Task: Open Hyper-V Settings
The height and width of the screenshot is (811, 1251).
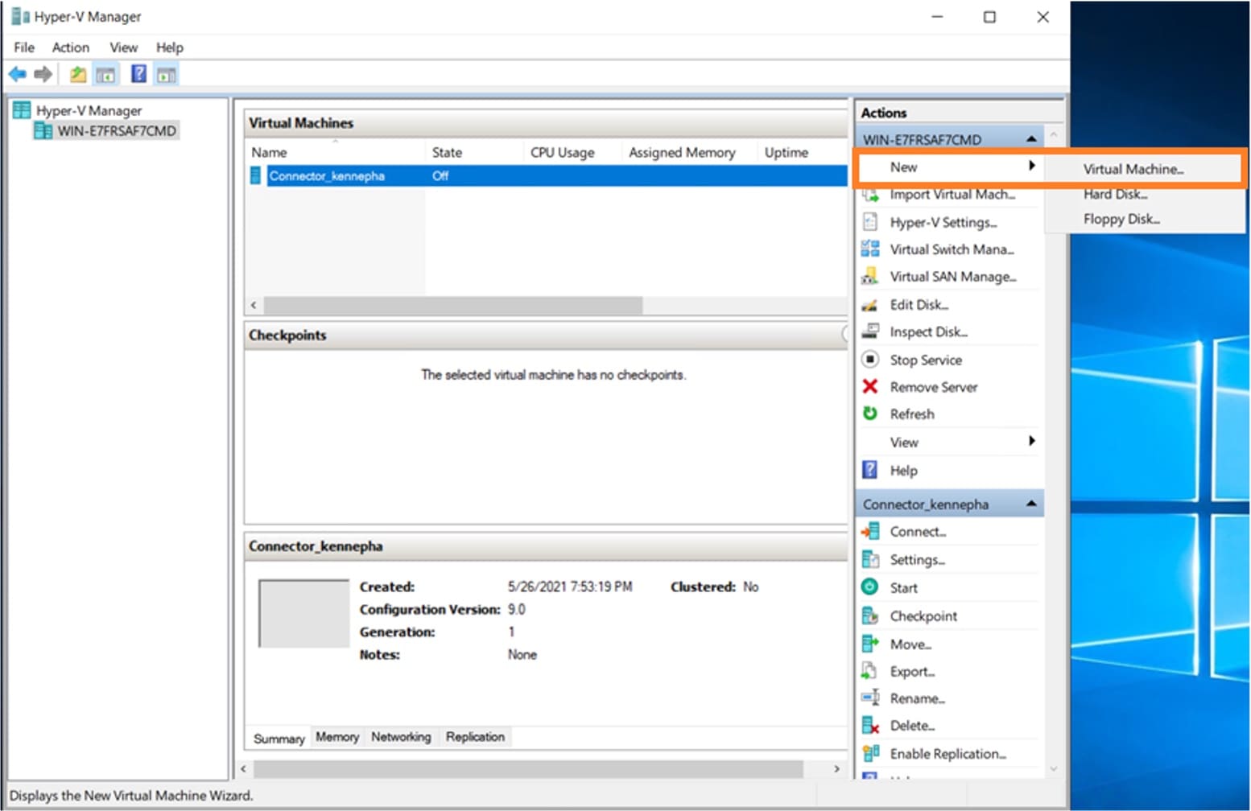Action: (944, 222)
